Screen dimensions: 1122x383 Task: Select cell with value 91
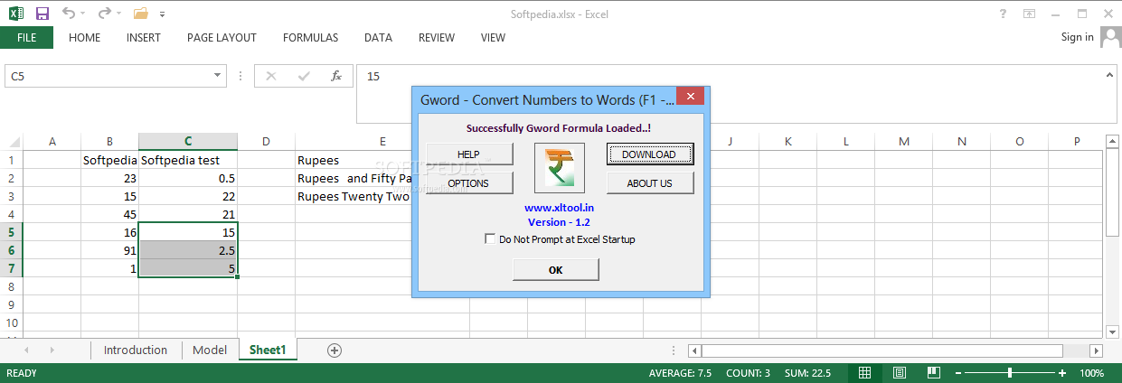(109, 250)
